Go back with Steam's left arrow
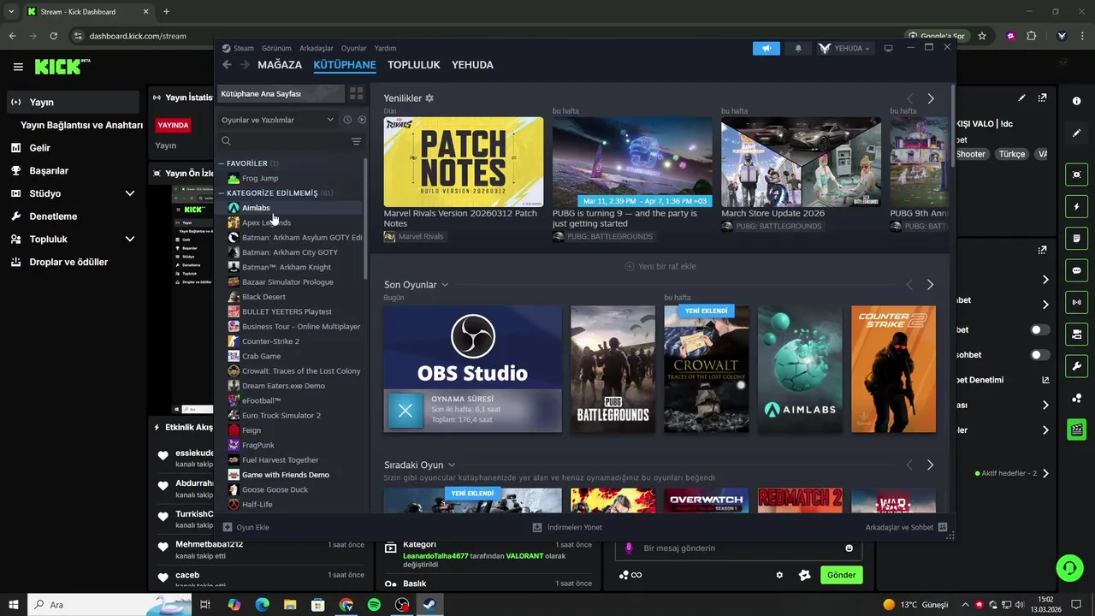1095x616 pixels. pyautogui.click(x=227, y=65)
